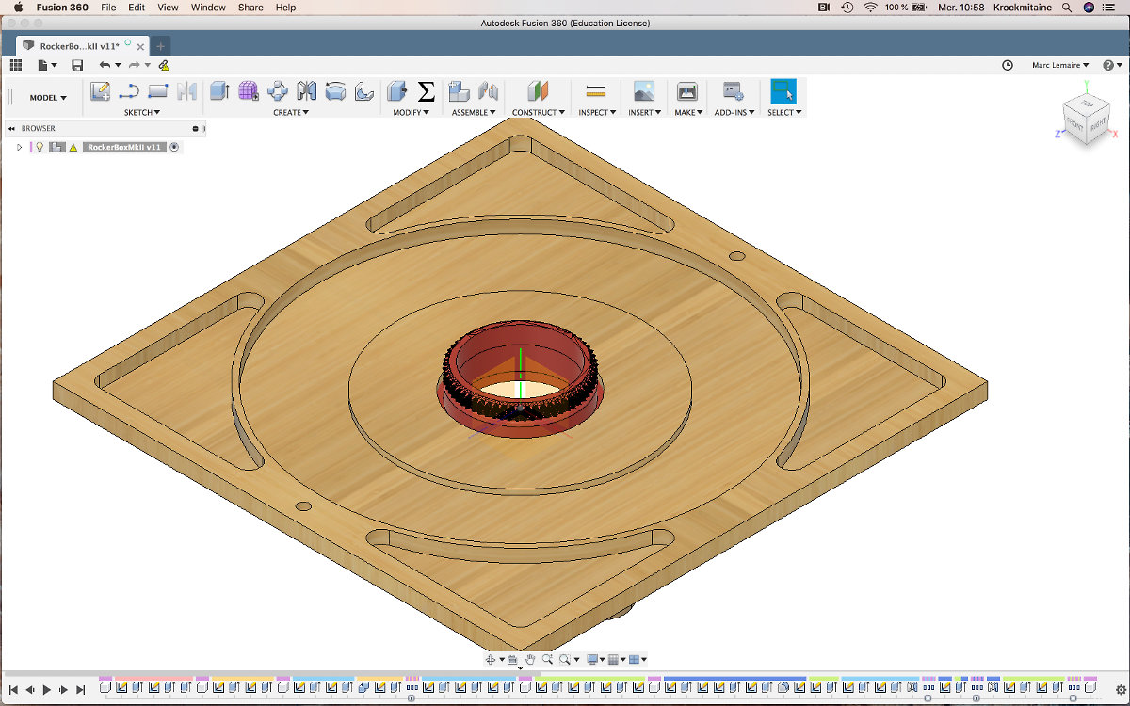Open the Job Status clock icon
The image size is (1130, 706).
[1008, 65]
